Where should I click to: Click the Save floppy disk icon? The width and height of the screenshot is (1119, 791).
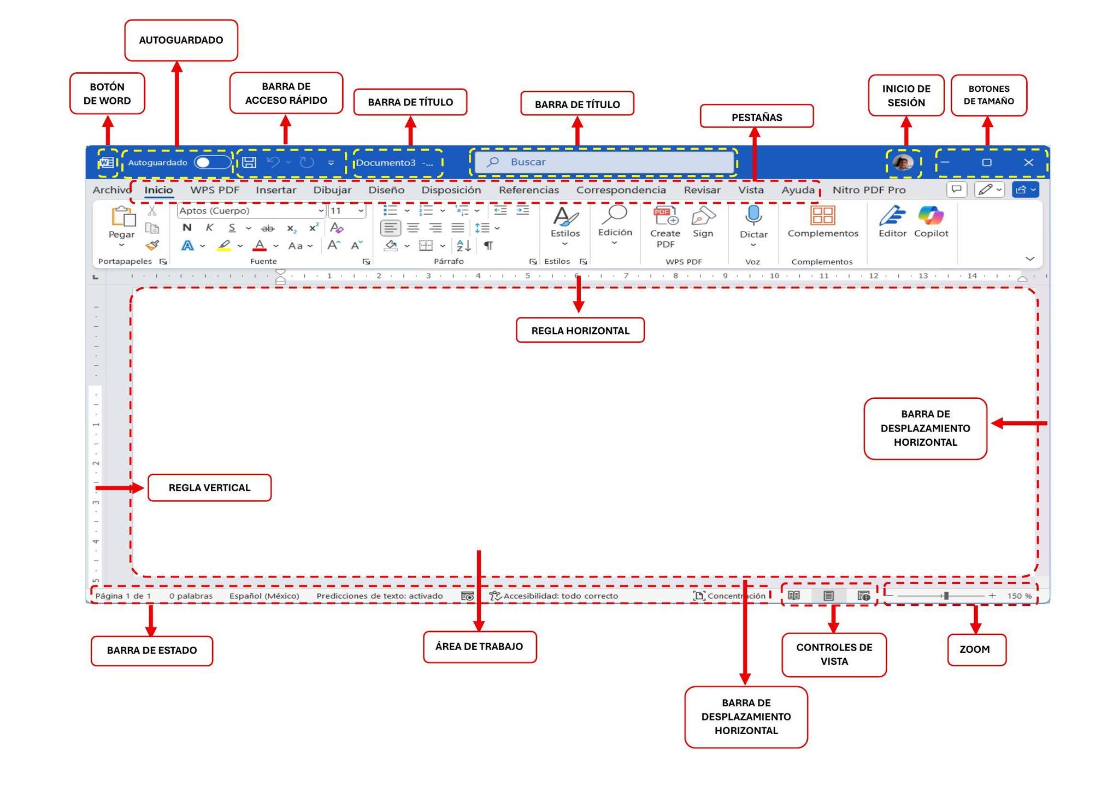tap(250, 162)
